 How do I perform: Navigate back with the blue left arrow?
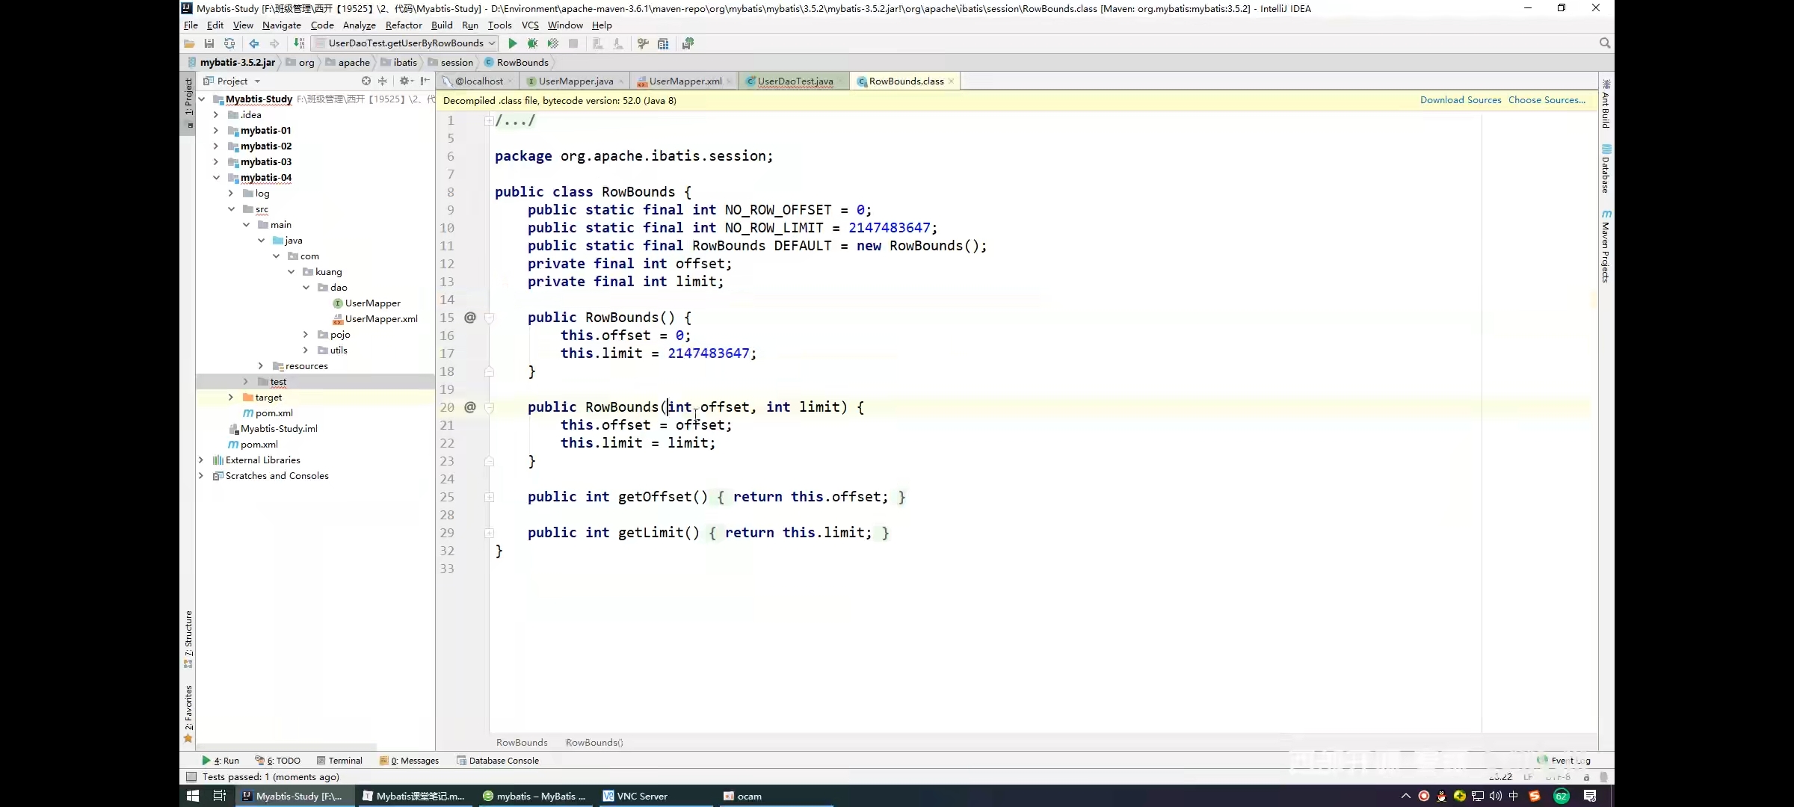coord(254,43)
